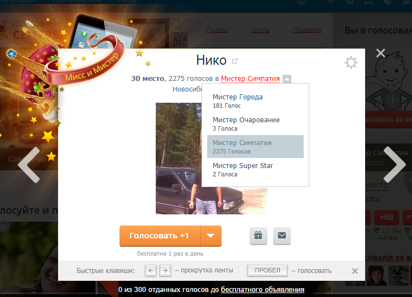Dismiss the hotkeys hint bar
The height and width of the screenshot is (297, 412).
tap(354, 271)
